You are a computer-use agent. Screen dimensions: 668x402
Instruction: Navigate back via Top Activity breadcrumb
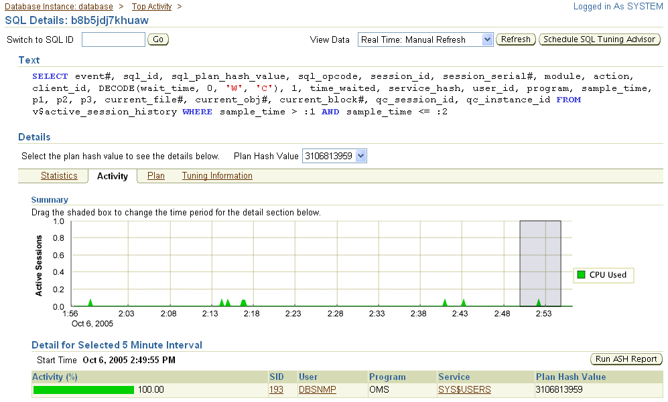click(x=150, y=6)
